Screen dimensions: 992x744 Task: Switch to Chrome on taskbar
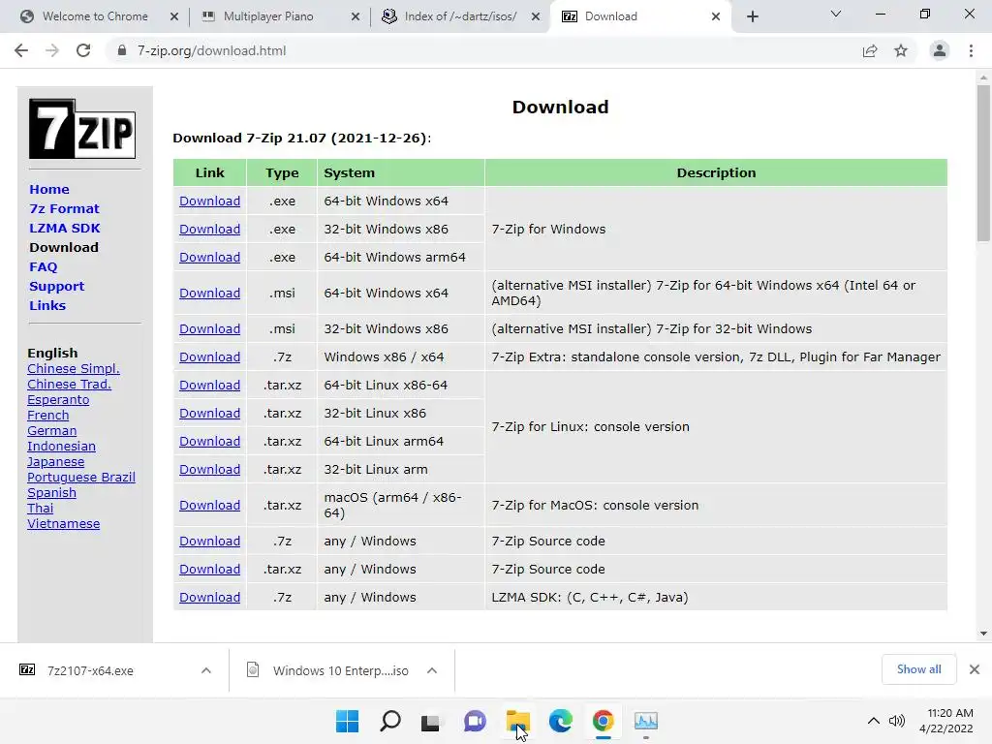coord(603,721)
